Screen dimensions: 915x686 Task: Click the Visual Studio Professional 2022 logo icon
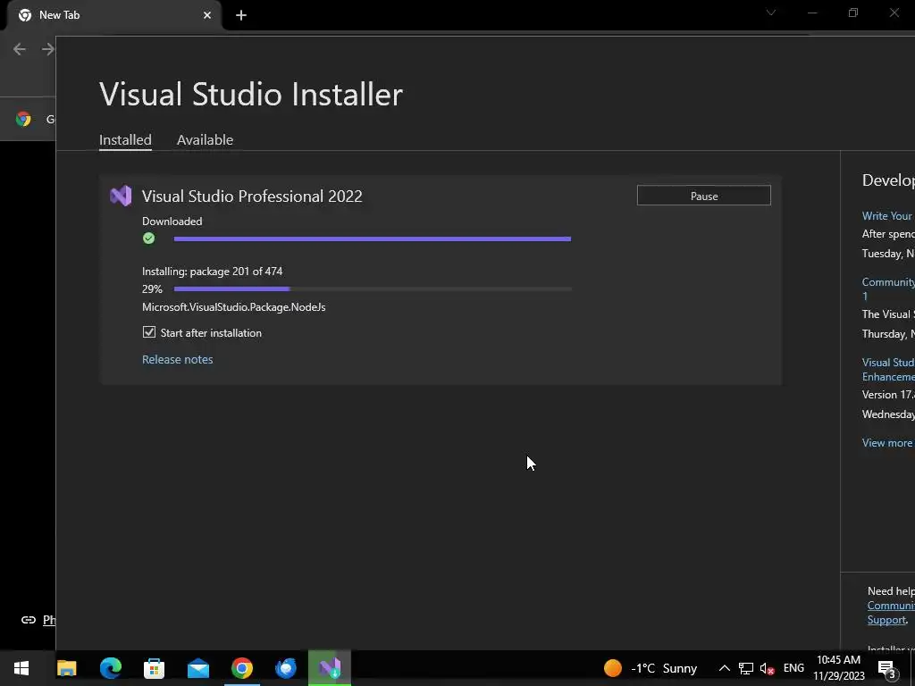click(x=121, y=196)
